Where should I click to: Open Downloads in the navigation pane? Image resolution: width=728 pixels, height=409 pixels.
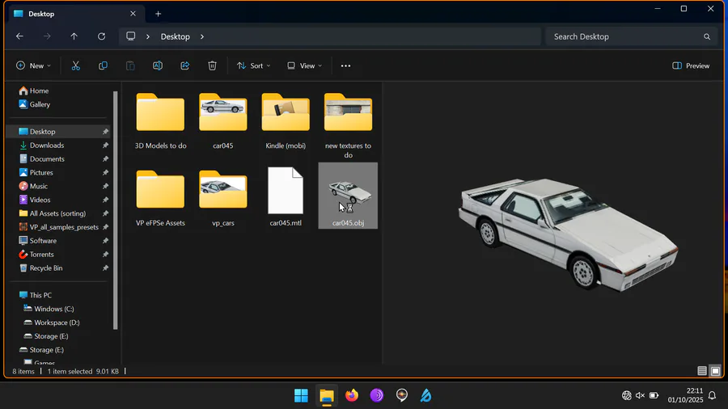tap(47, 145)
